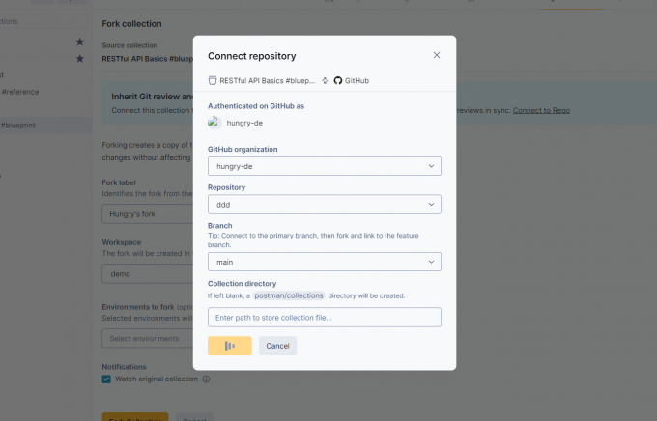Image resolution: width=657 pixels, height=421 pixels.
Task: Open the Branch dropdown showing main
Action: pyautogui.click(x=325, y=262)
